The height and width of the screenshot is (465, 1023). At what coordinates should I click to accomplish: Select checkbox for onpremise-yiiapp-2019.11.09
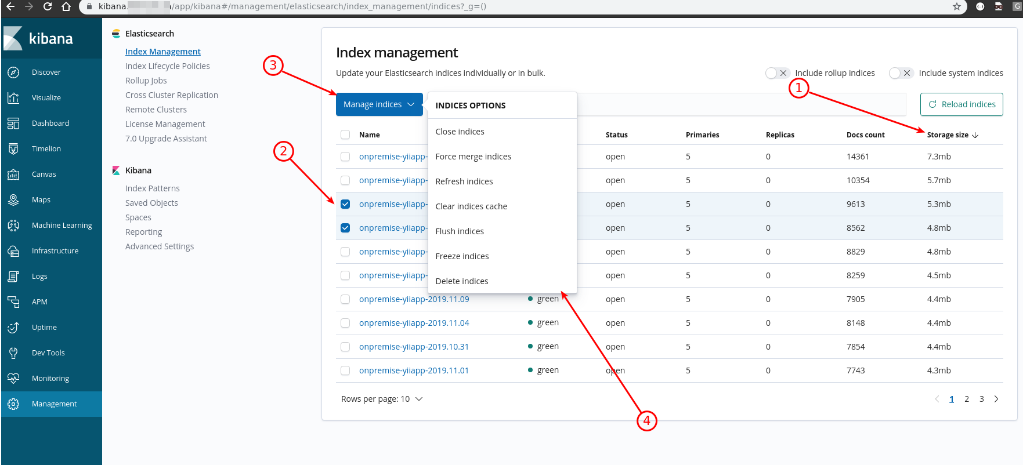(345, 299)
